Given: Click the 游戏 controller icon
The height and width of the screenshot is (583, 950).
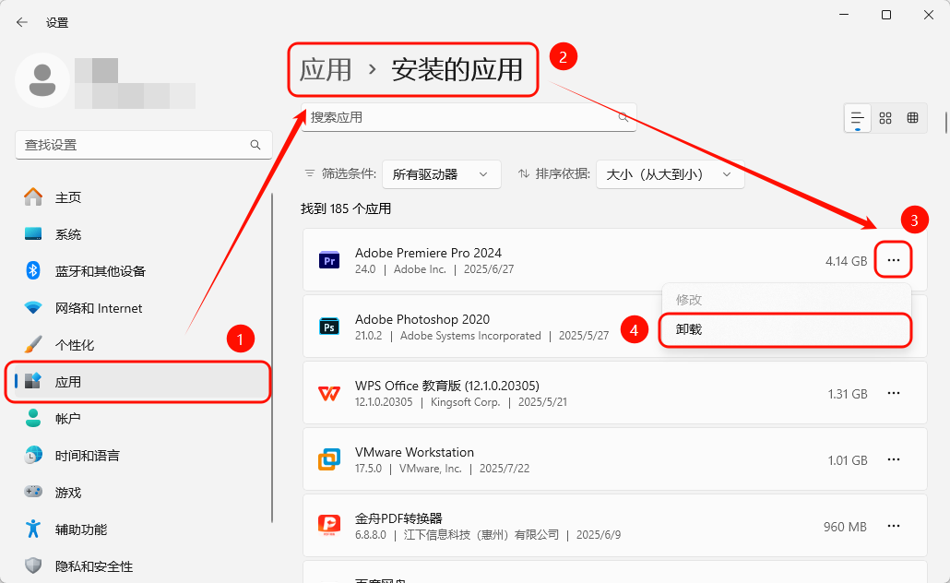Looking at the screenshot, I should click(x=33, y=492).
